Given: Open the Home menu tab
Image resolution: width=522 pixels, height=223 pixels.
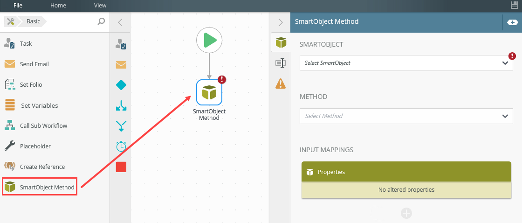Looking at the screenshot, I should pos(58,5).
